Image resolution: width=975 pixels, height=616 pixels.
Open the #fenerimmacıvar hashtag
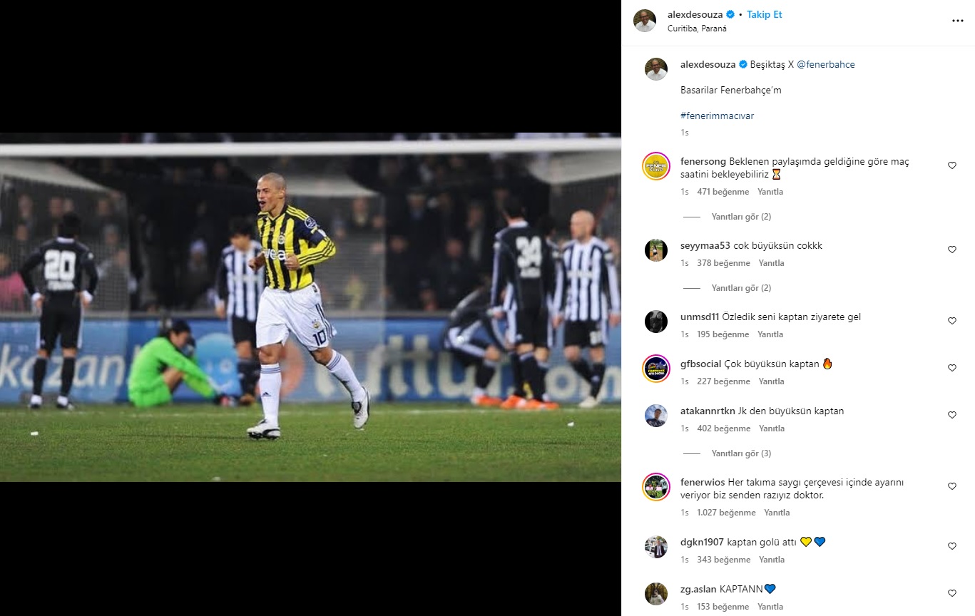(717, 115)
